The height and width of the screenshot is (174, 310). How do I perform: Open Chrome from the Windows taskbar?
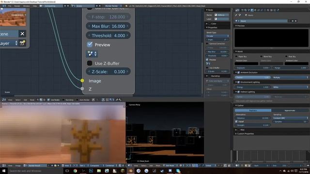click(x=75, y=171)
